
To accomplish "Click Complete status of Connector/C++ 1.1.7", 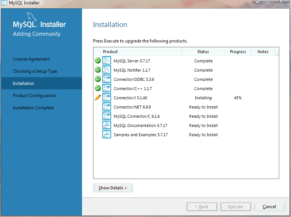I will tap(203, 89).
